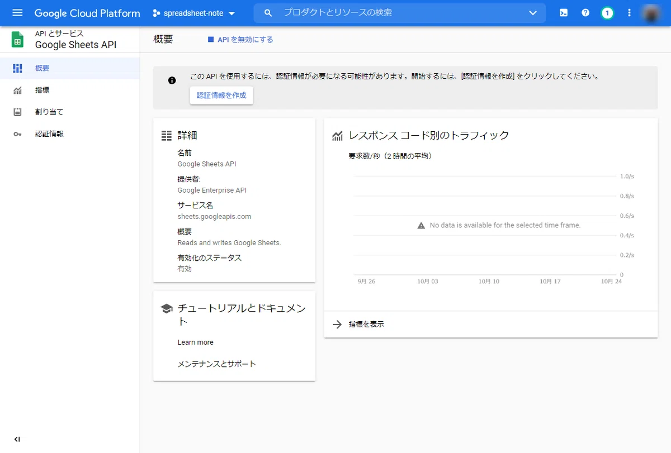
Task: Click the 有効 status value
Action: (185, 269)
